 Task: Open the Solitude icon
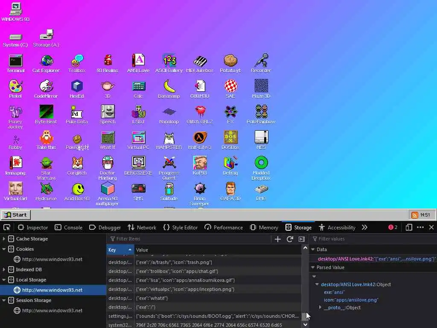tap(169, 192)
